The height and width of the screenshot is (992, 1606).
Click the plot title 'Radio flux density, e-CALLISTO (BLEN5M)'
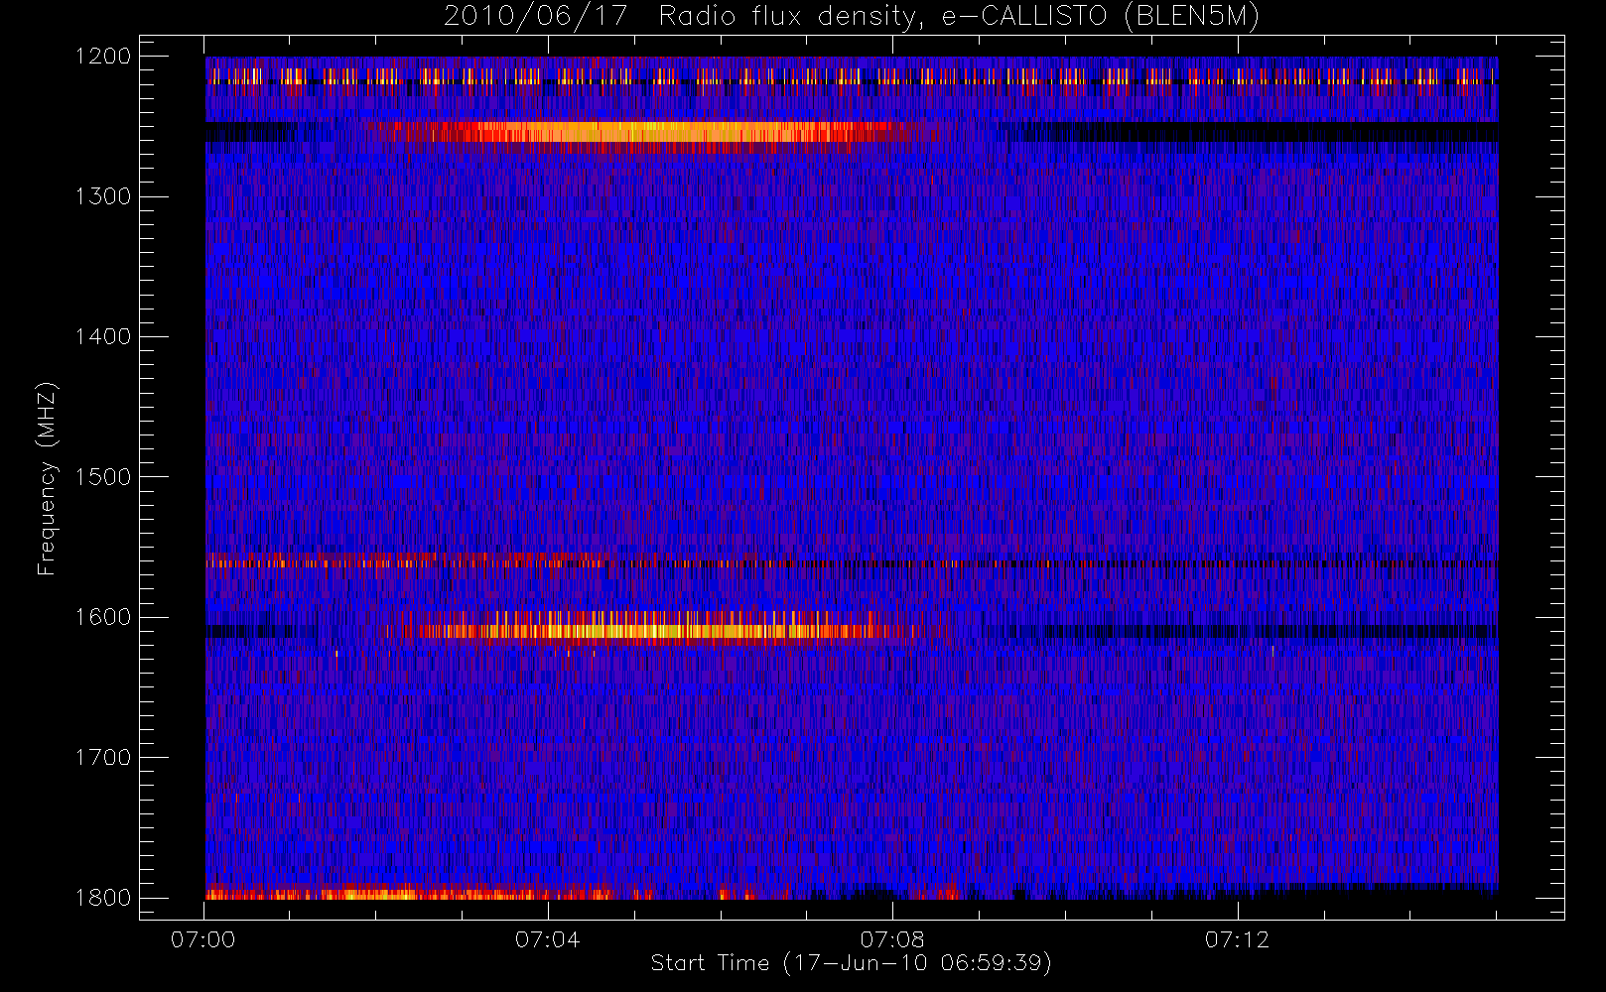coord(959,17)
